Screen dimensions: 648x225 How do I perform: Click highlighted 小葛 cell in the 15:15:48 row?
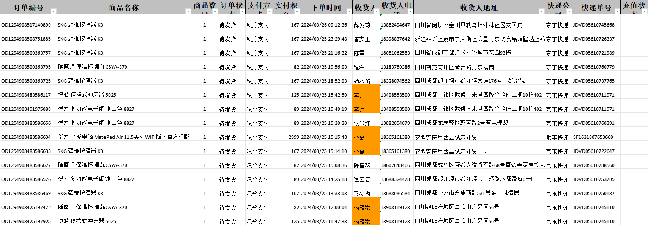pyautogui.click(x=366, y=134)
